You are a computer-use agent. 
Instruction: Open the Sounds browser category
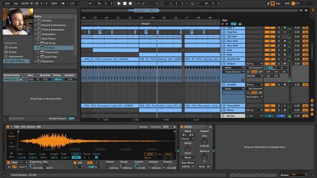(13, 47)
